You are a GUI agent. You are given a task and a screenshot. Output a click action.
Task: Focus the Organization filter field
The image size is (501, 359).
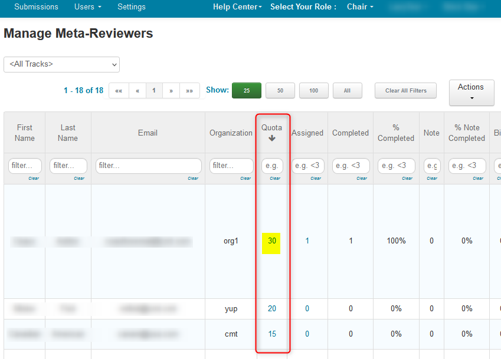231,166
